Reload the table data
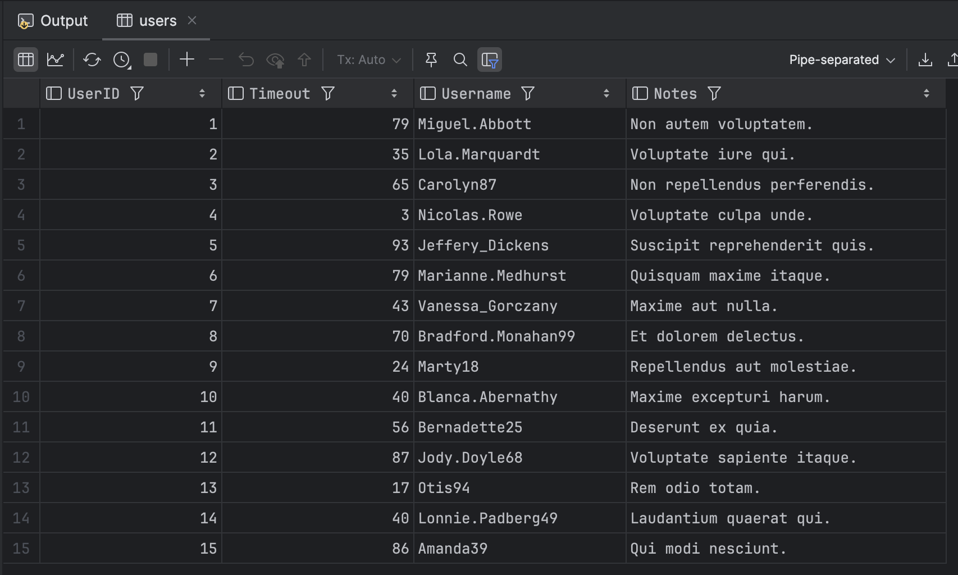The image size is (958, 575). 92,60
